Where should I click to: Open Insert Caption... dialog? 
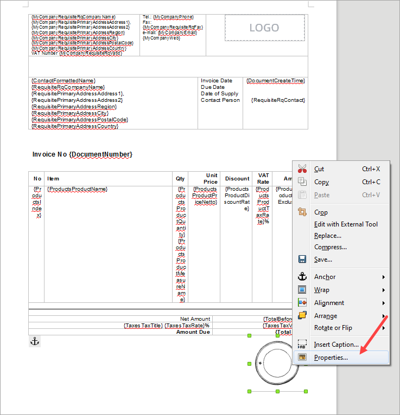point(341,345)
